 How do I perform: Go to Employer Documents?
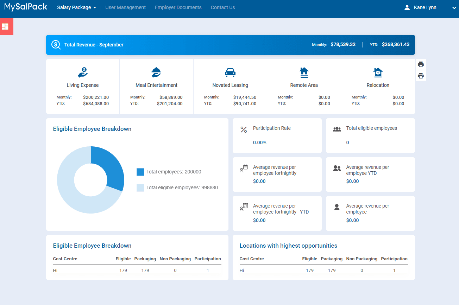(178, 7)
